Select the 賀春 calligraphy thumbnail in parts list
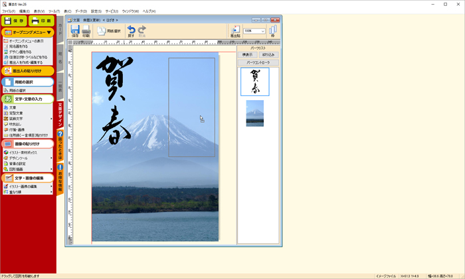Screen dimensions: 465x279 (255, 82)
